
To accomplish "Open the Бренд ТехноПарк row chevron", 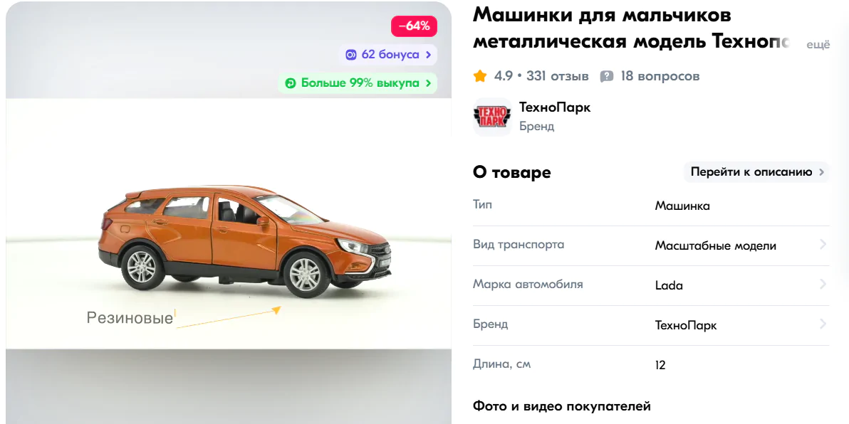I will (823, 324).
